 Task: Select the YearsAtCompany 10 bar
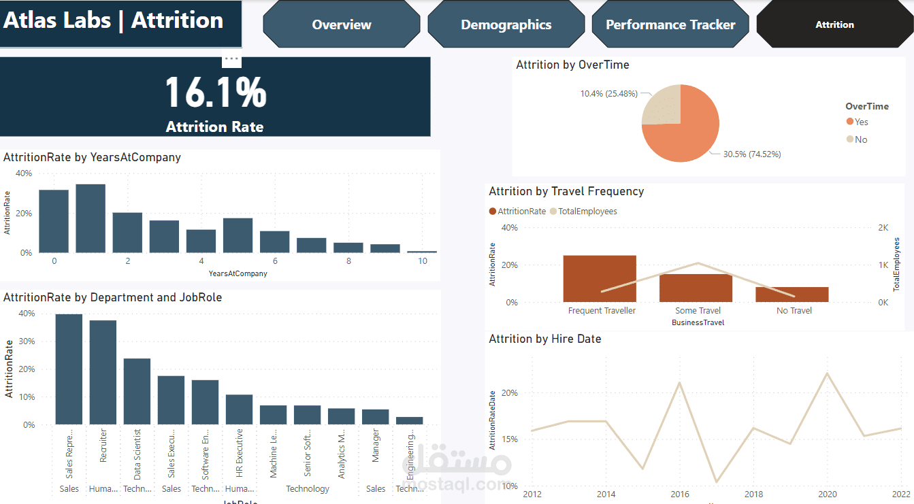(x=422, y=252)
